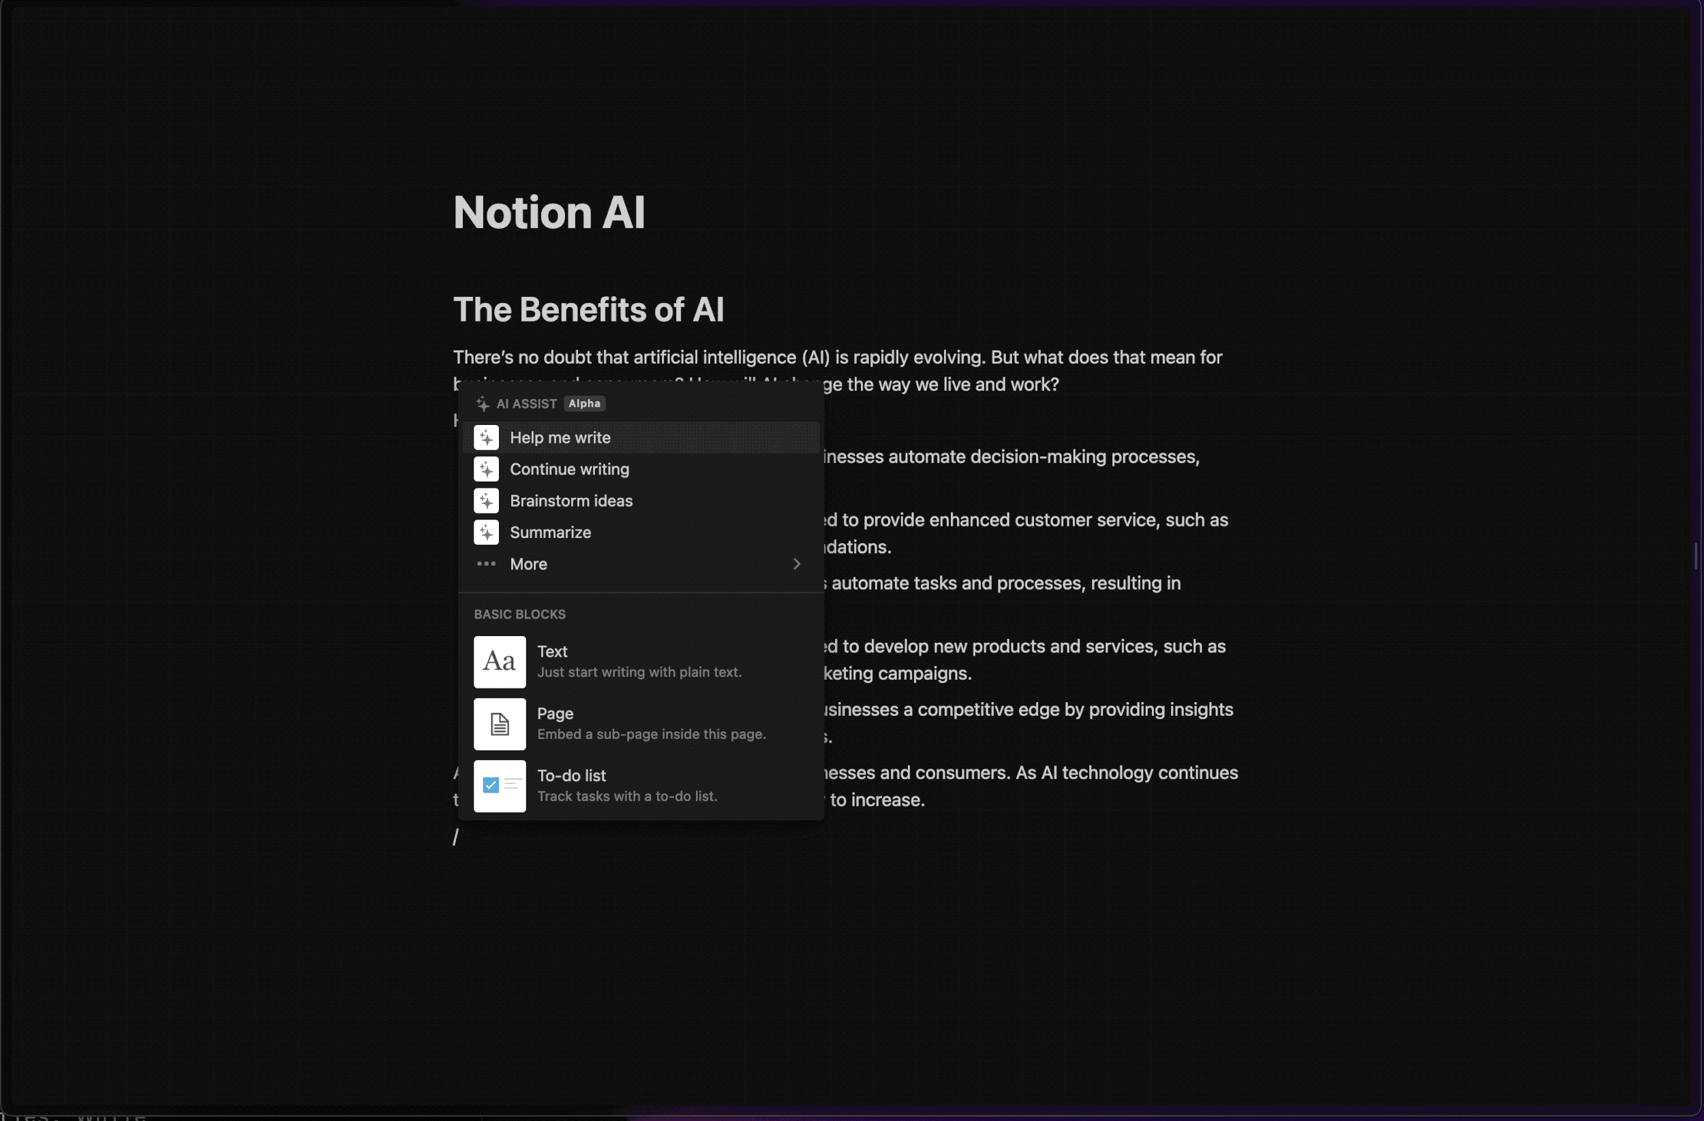Click the sparkle icon beside Help me write
Image resolution: width=1704 pixels, height=1121 pixels.
point(486,438)
